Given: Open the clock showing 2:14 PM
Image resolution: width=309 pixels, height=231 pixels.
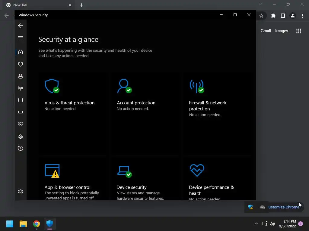Looking at the screenshot, I should tap(288, 224).
